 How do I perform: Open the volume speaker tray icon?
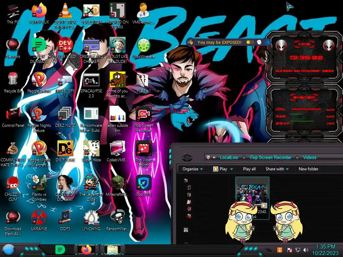[305, 250]
